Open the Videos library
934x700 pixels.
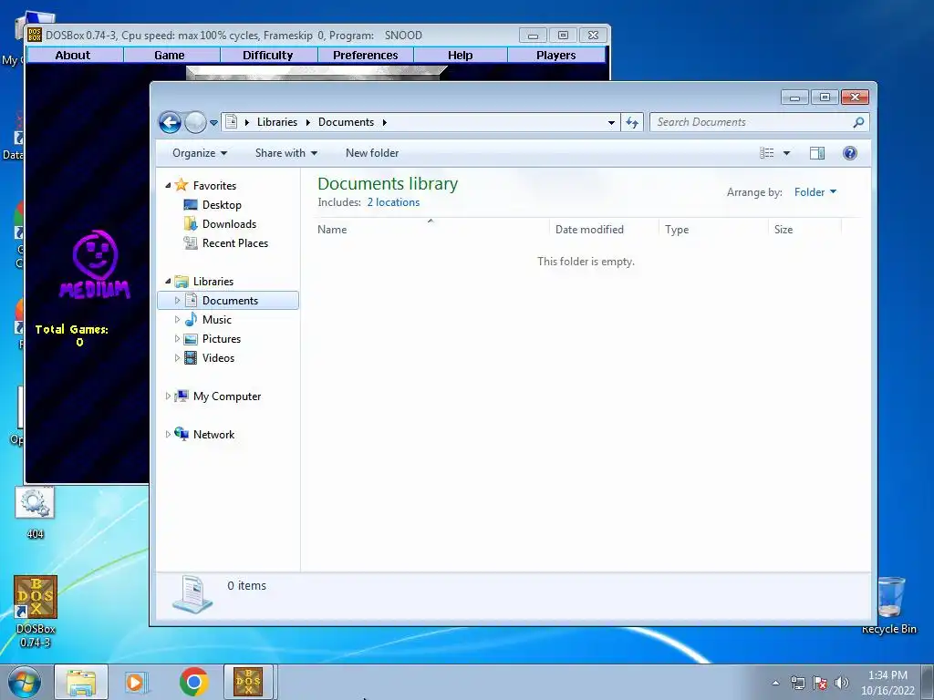(x=218, y=357)
